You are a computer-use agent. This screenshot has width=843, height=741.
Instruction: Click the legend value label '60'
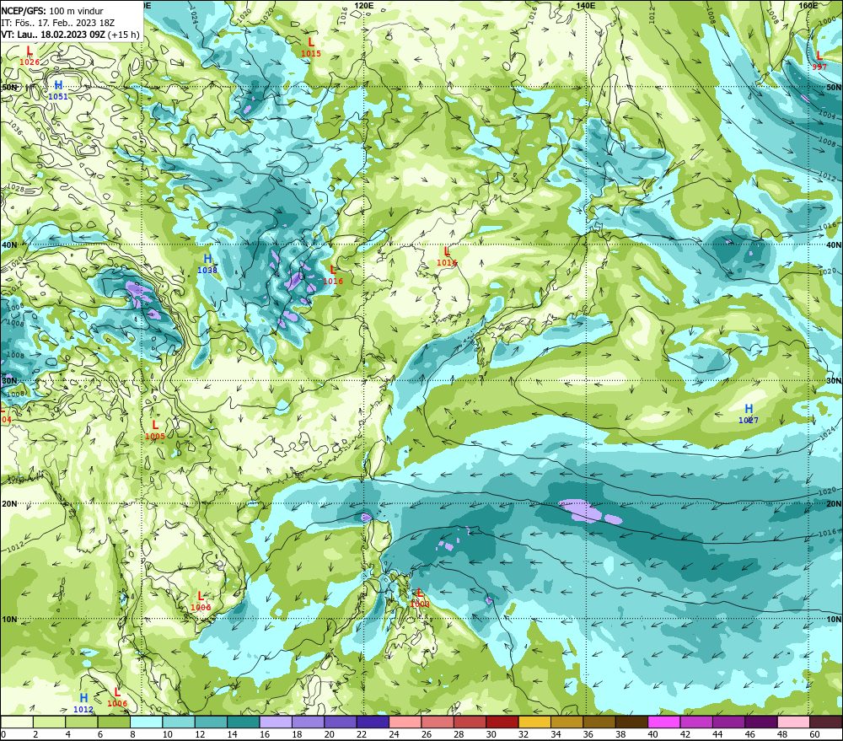coord(814,734)
